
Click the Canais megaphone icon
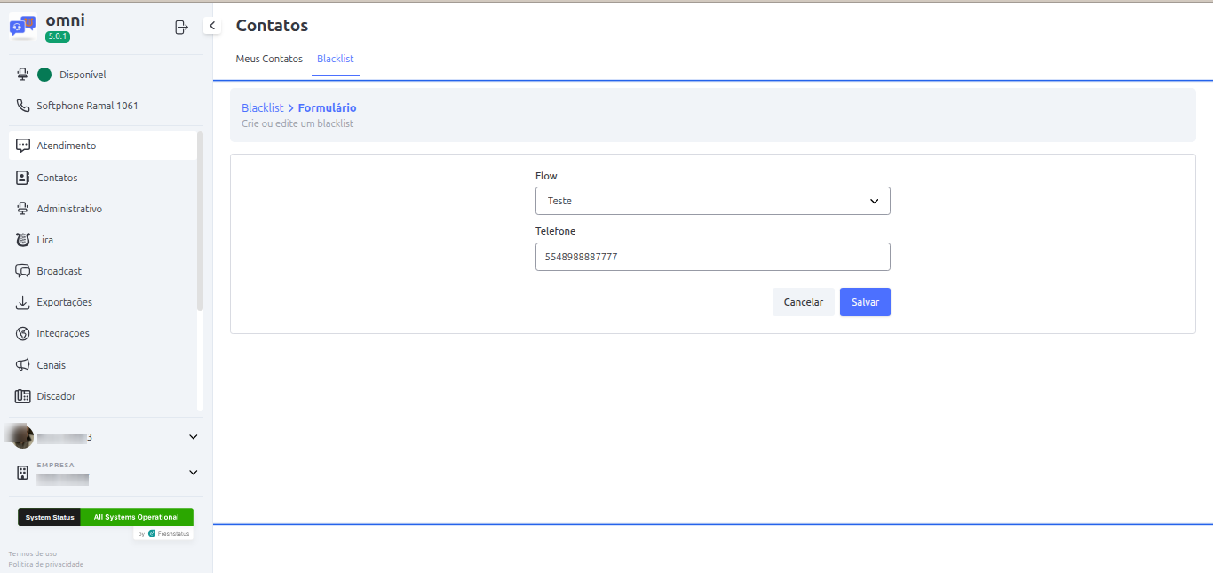point(23,365)
